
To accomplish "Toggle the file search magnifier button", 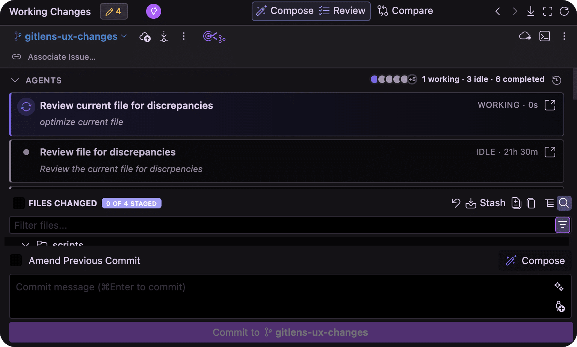I will click(564, 203).
